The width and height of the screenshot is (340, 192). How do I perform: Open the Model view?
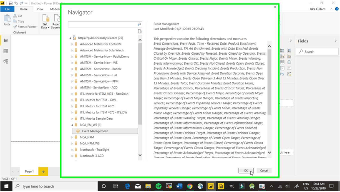(6, 61)
